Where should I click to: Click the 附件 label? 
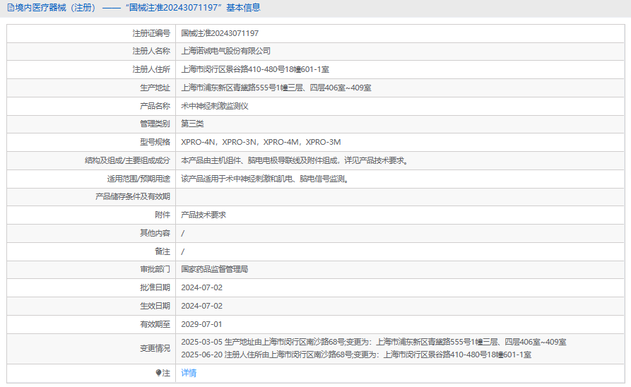[x=163, y=215]
